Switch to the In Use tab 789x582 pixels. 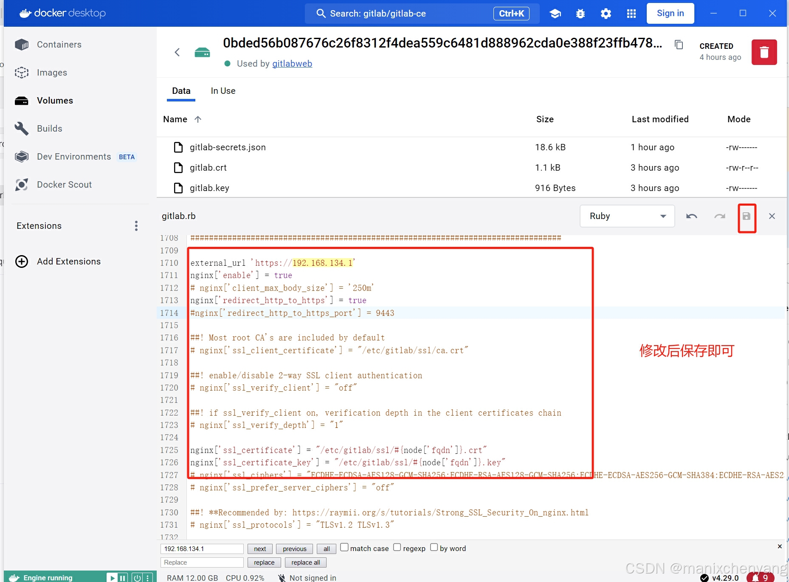tap(223, 91)
